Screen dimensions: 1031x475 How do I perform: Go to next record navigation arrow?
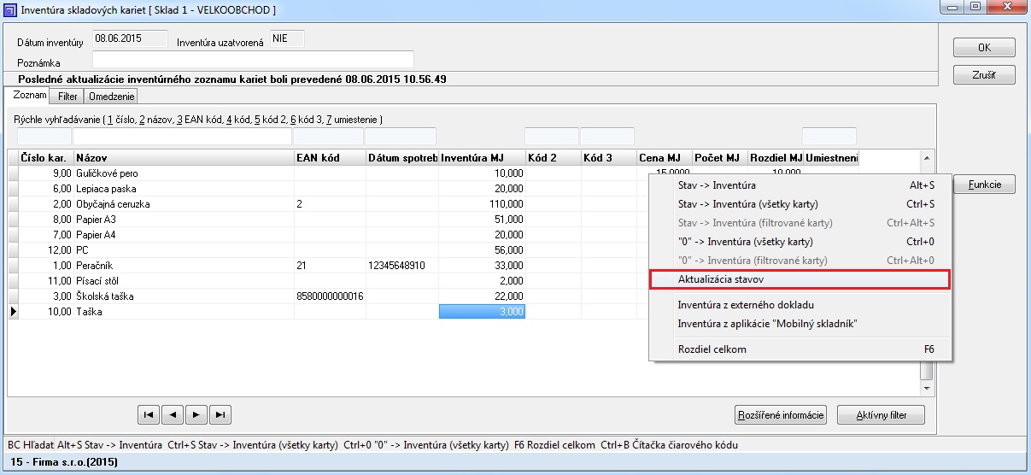196,414
